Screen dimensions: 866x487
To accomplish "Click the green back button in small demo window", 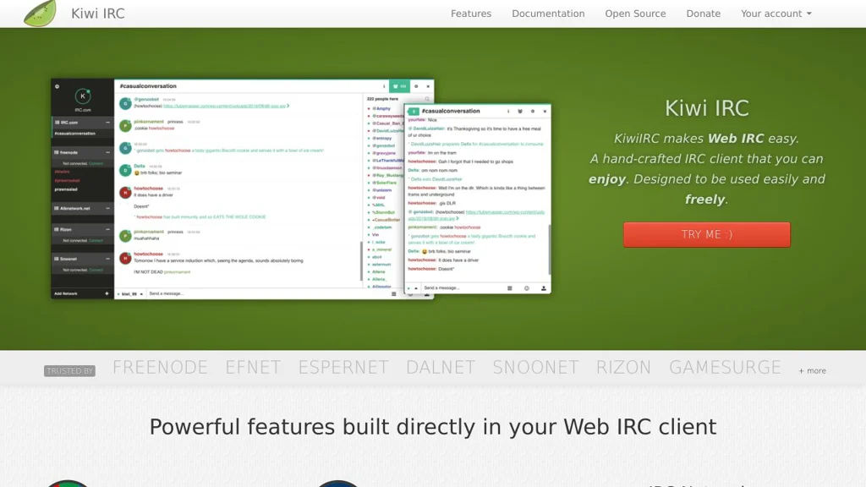I will point(413,112).
